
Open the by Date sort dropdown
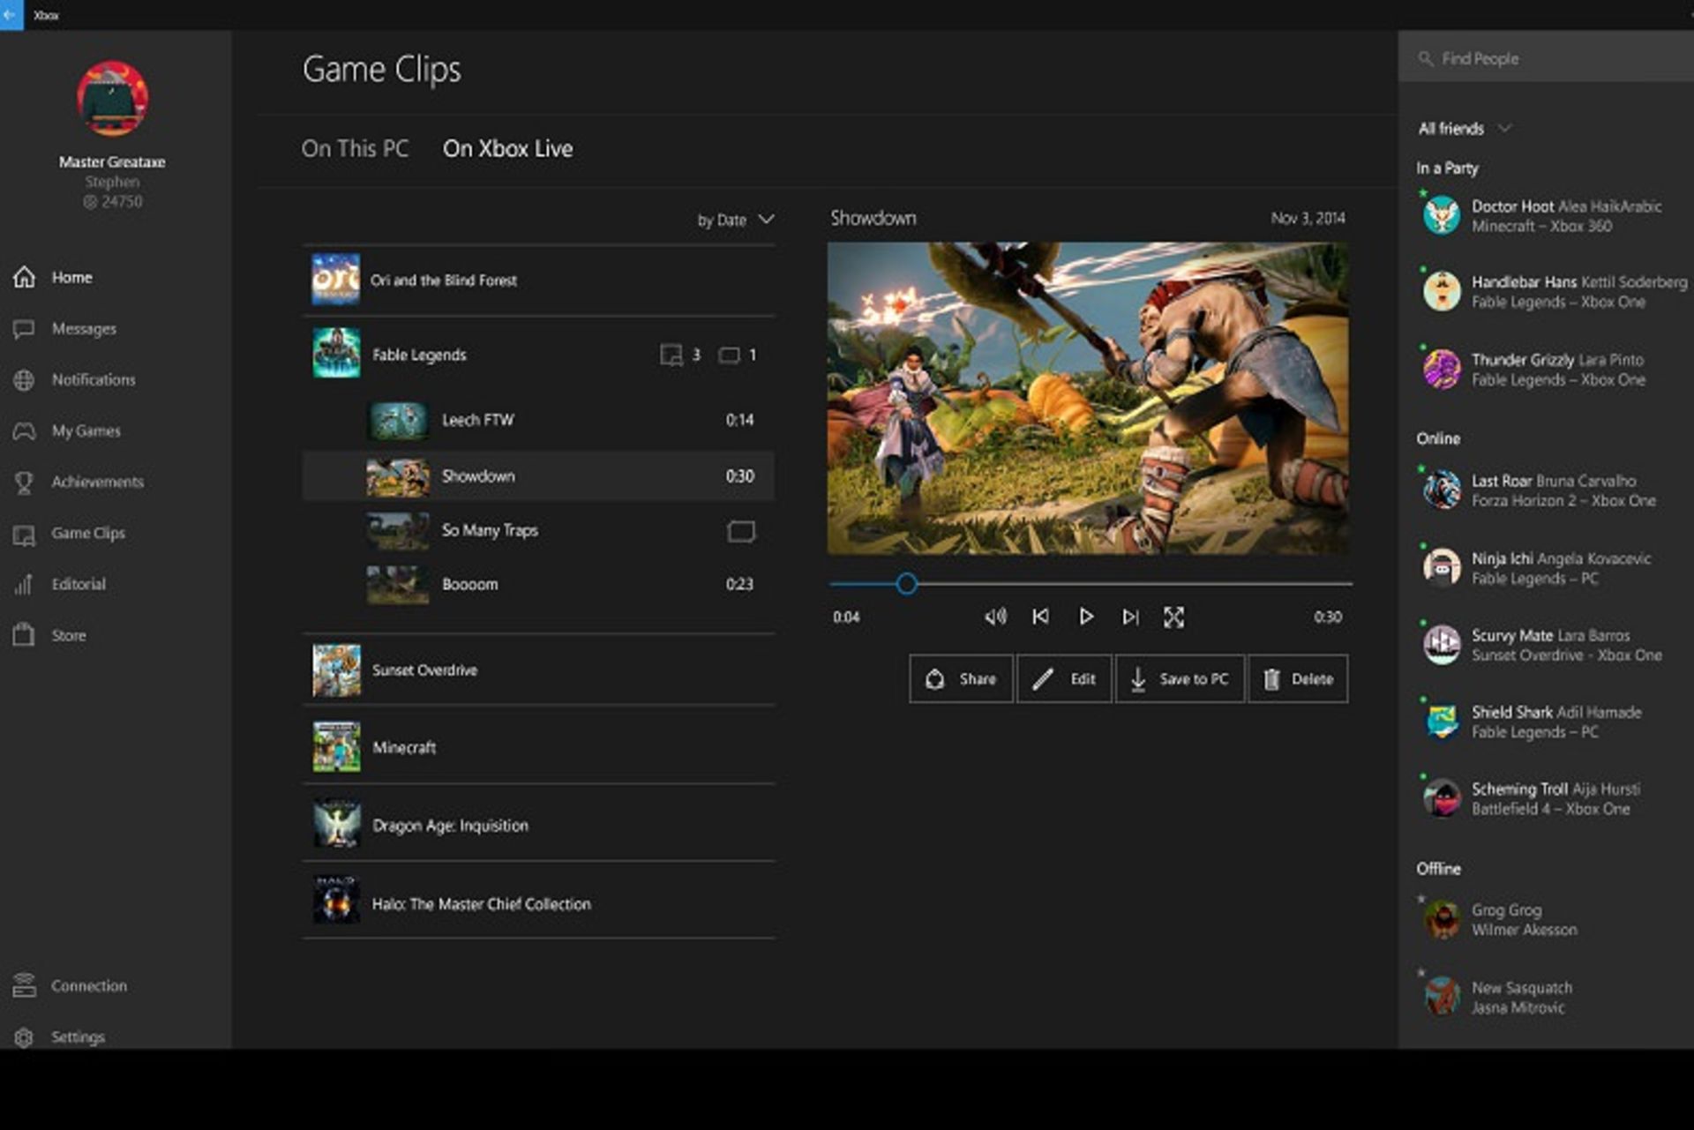pos(736,220)
